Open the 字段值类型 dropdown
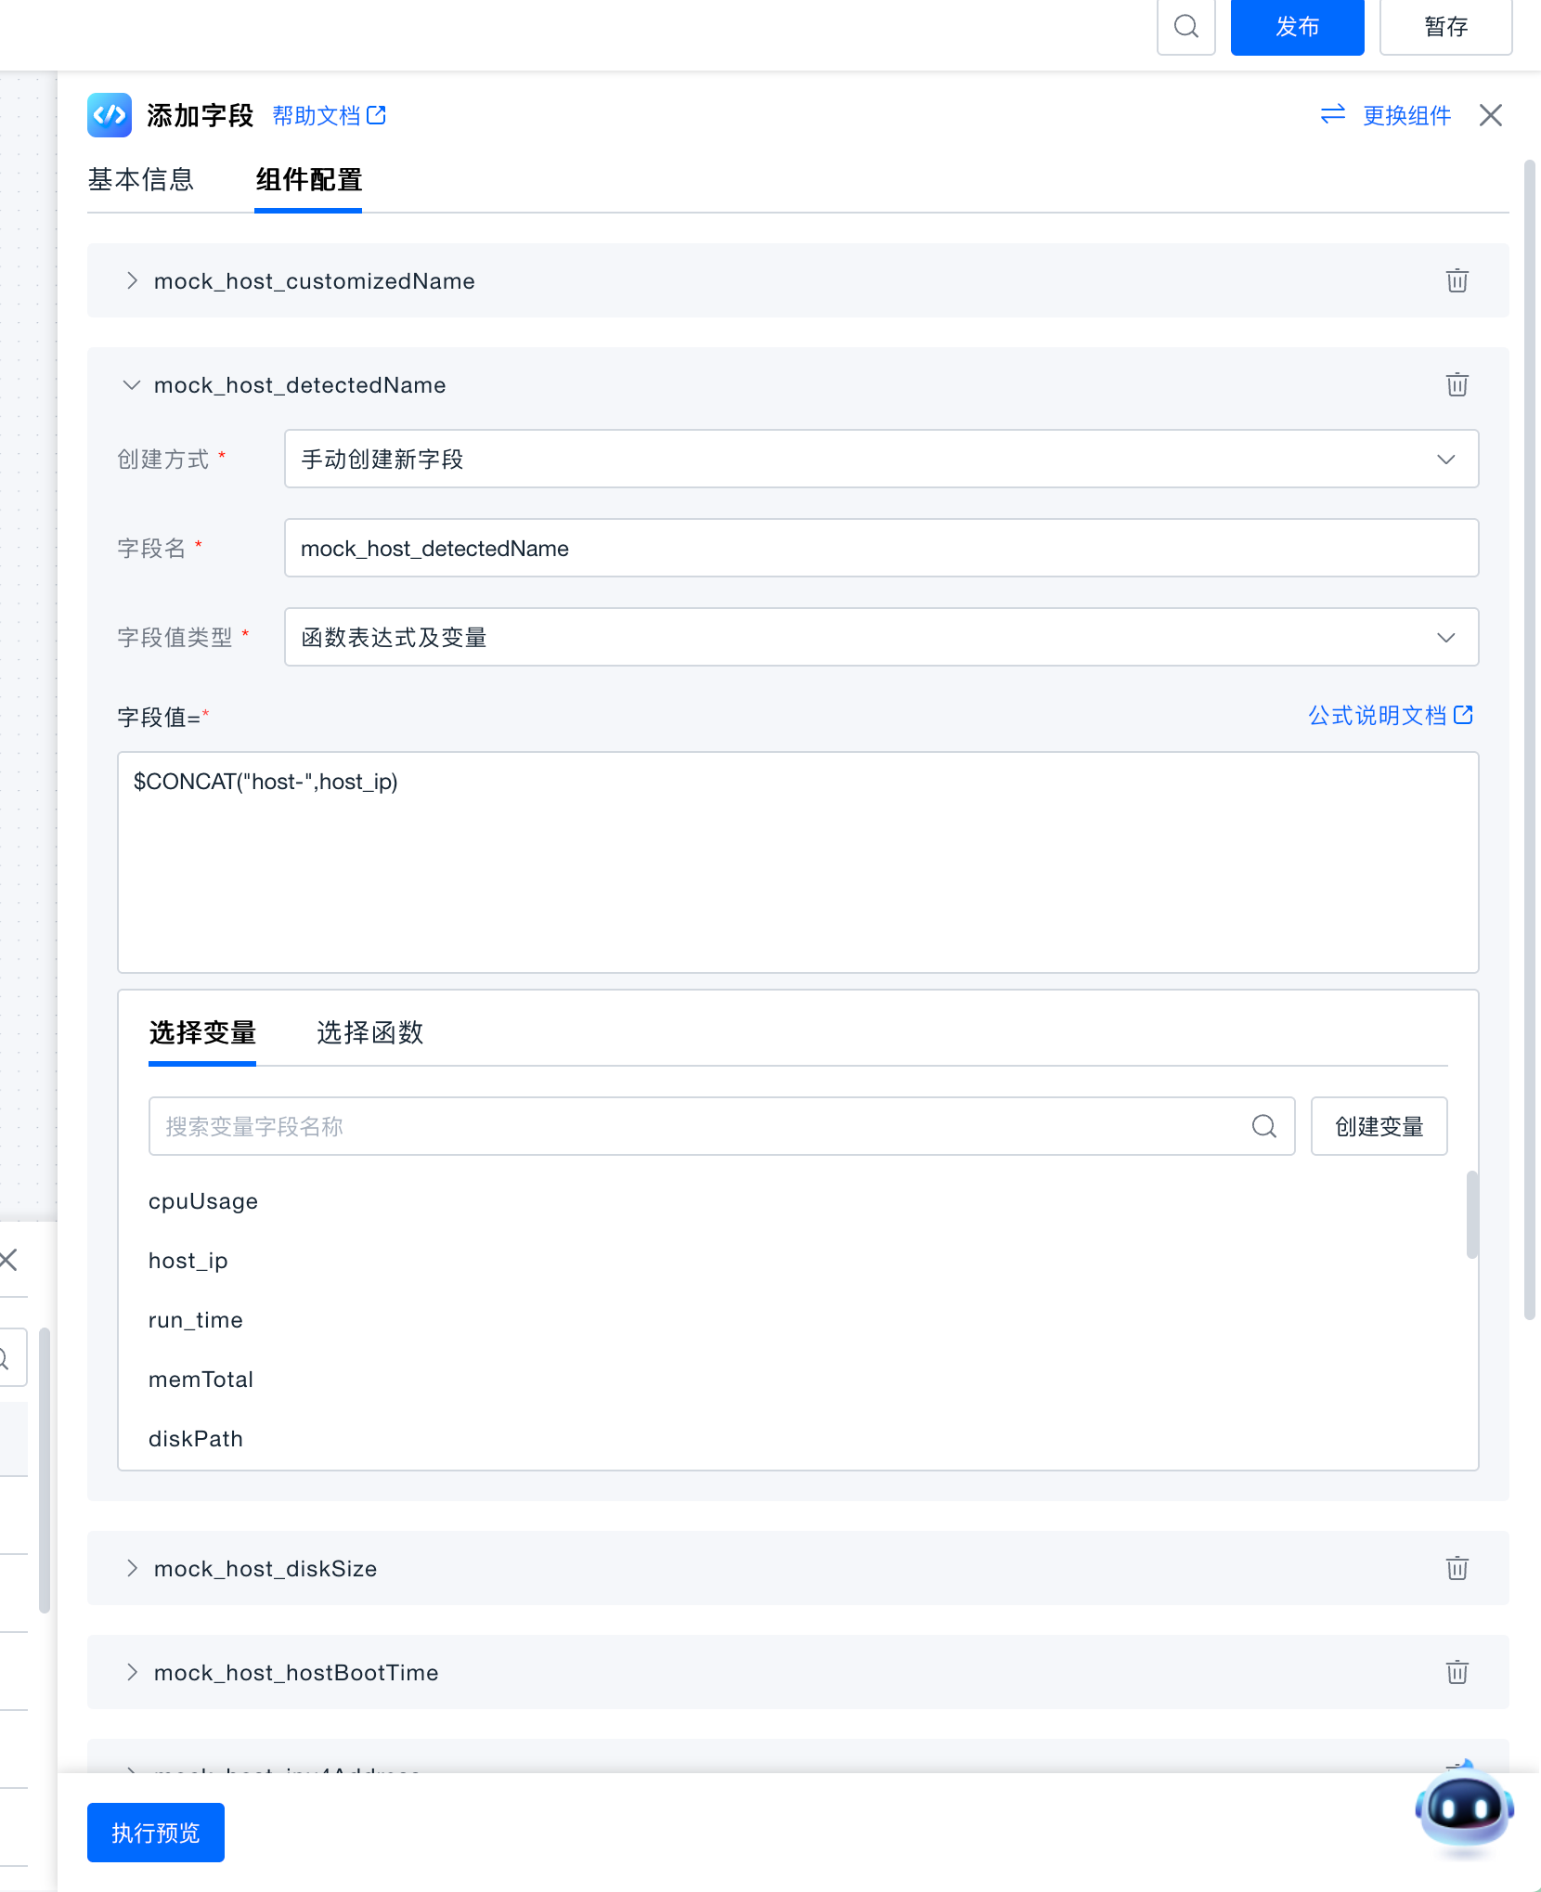This screenshot has width=1541, height=1892. tap(880, 637)
